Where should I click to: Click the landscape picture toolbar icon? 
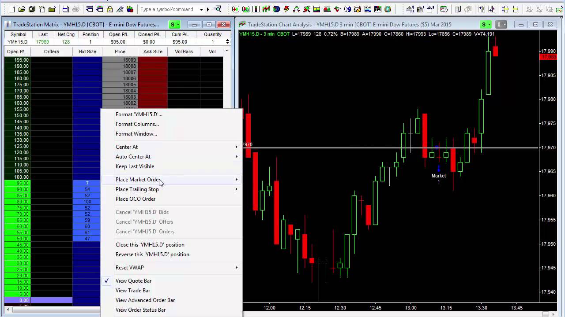click(x=246, y=9)
